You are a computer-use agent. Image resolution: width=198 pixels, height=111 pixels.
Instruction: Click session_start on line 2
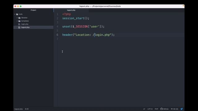pyautogui.click(x=73, y=18)
